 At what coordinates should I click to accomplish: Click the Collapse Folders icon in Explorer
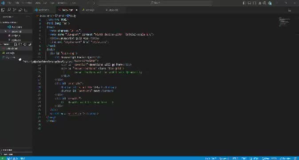click(30, 44)
